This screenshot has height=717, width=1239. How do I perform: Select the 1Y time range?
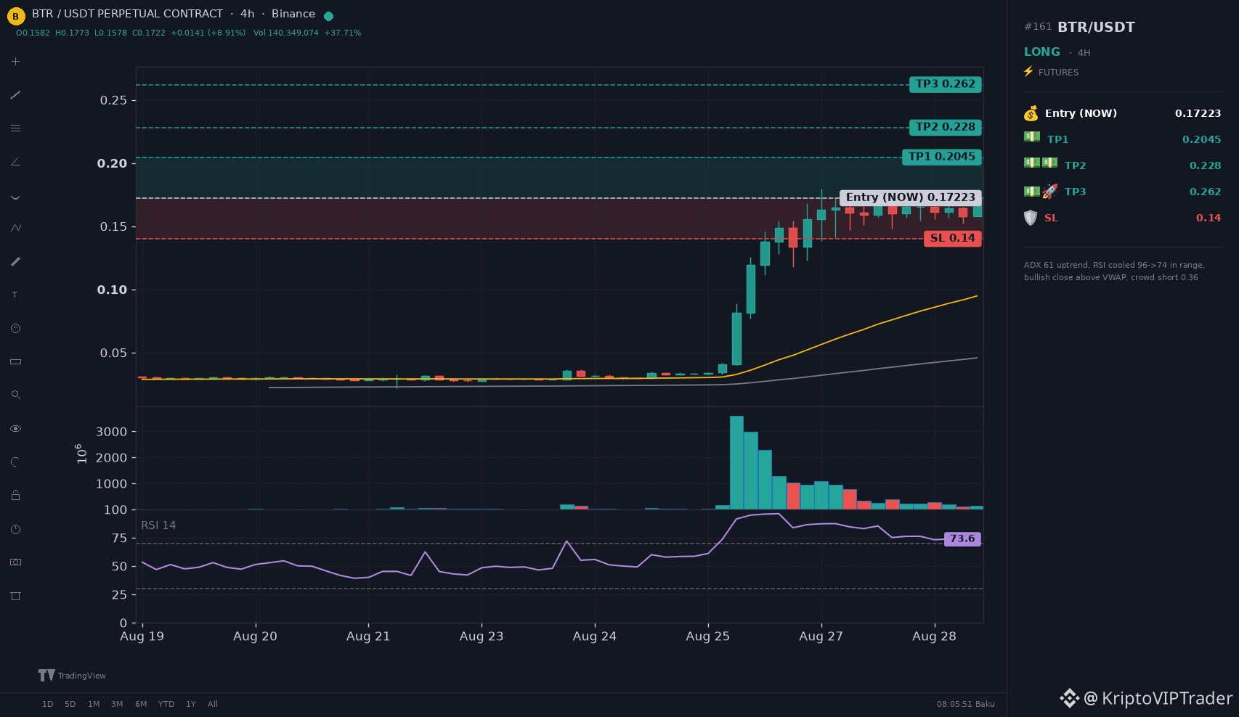coord(191,704)
